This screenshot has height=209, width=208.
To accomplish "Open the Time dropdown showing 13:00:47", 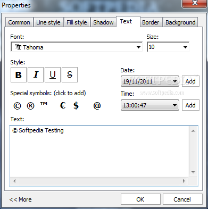I will (x=150, y=105).
